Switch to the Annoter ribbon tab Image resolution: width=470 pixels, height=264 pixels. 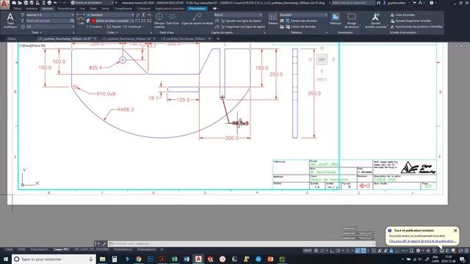coord(47,9)
